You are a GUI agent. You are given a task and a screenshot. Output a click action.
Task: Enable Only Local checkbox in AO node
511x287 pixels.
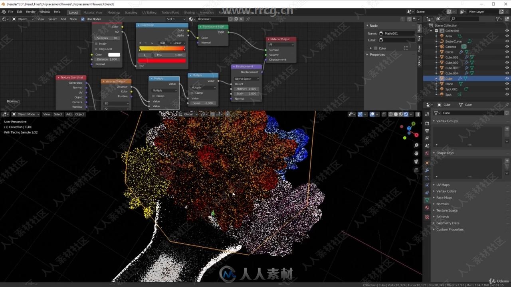point(96,49)
